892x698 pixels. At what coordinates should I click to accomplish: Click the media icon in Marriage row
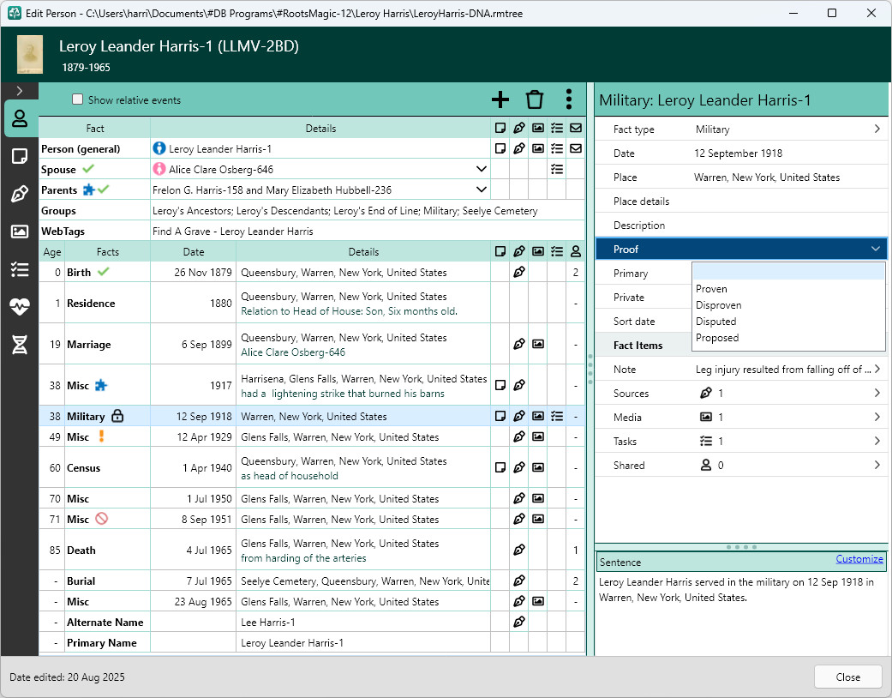(x=537, y=344)
